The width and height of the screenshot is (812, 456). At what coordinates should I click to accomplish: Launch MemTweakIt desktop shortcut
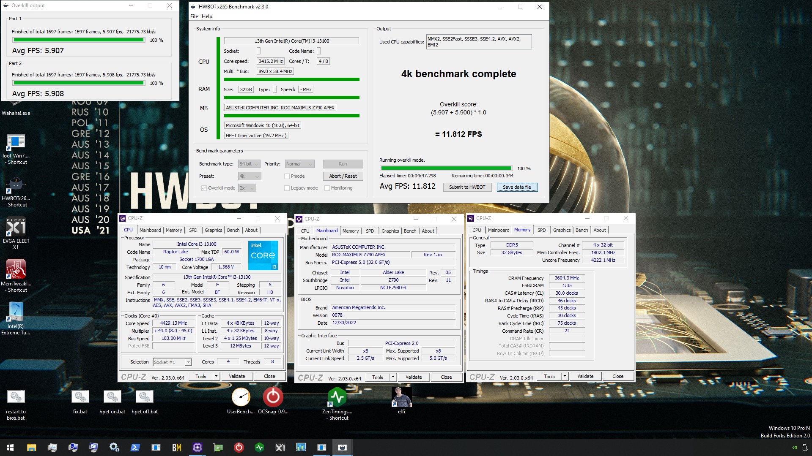tap(16, 276)
